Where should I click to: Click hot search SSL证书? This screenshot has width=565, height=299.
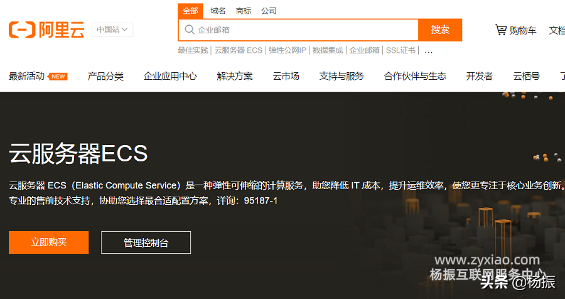tap(401, 50)
